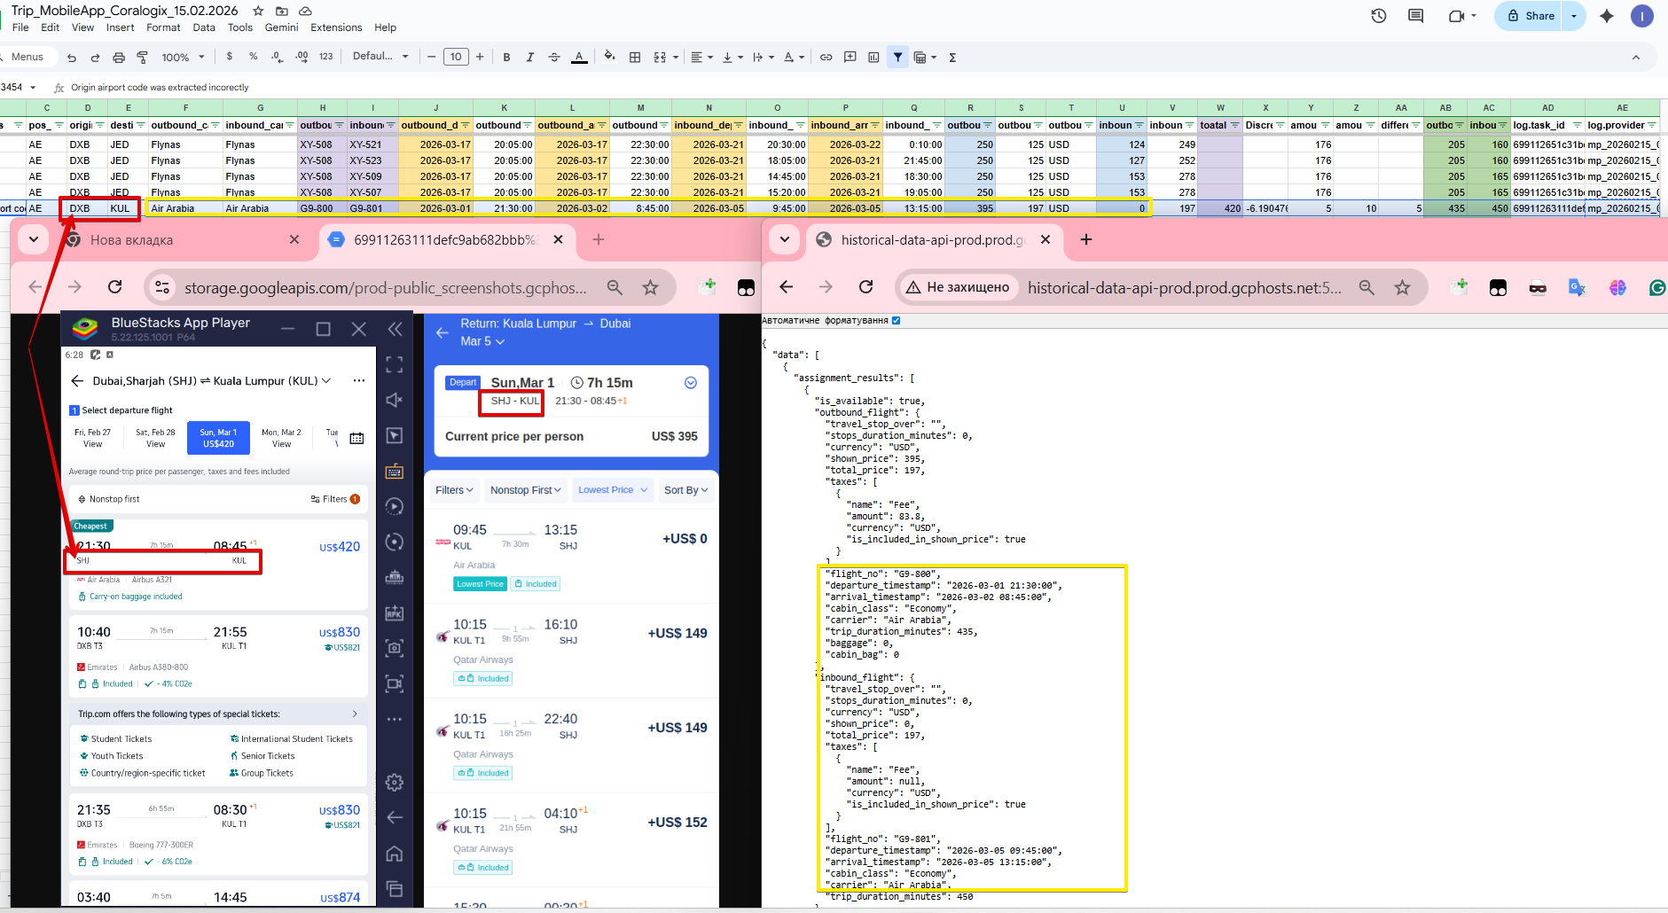Open the calendar in the departure date strip
The width and height of the screenshot is (1668, 913).
pos(356,438)
